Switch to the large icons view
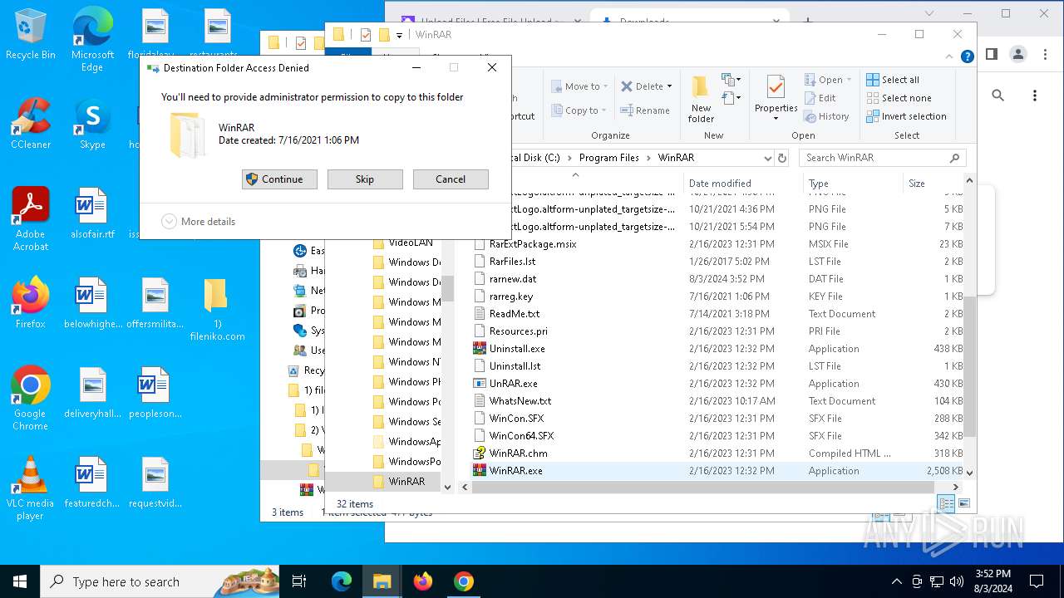 tap(964, 503)
